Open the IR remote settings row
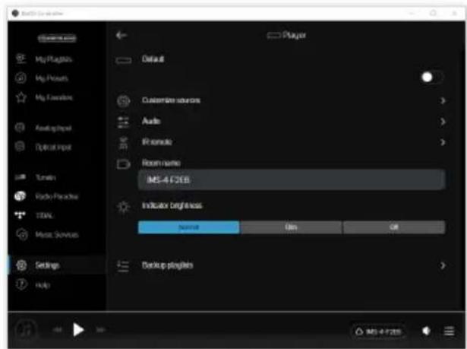Image resolution: width=467 pixels, height=349 pixels. [281, 142]
